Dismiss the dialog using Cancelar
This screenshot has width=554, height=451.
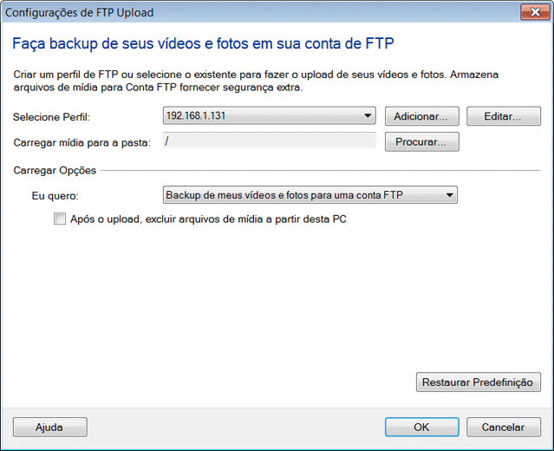click(x=503, y=427)
